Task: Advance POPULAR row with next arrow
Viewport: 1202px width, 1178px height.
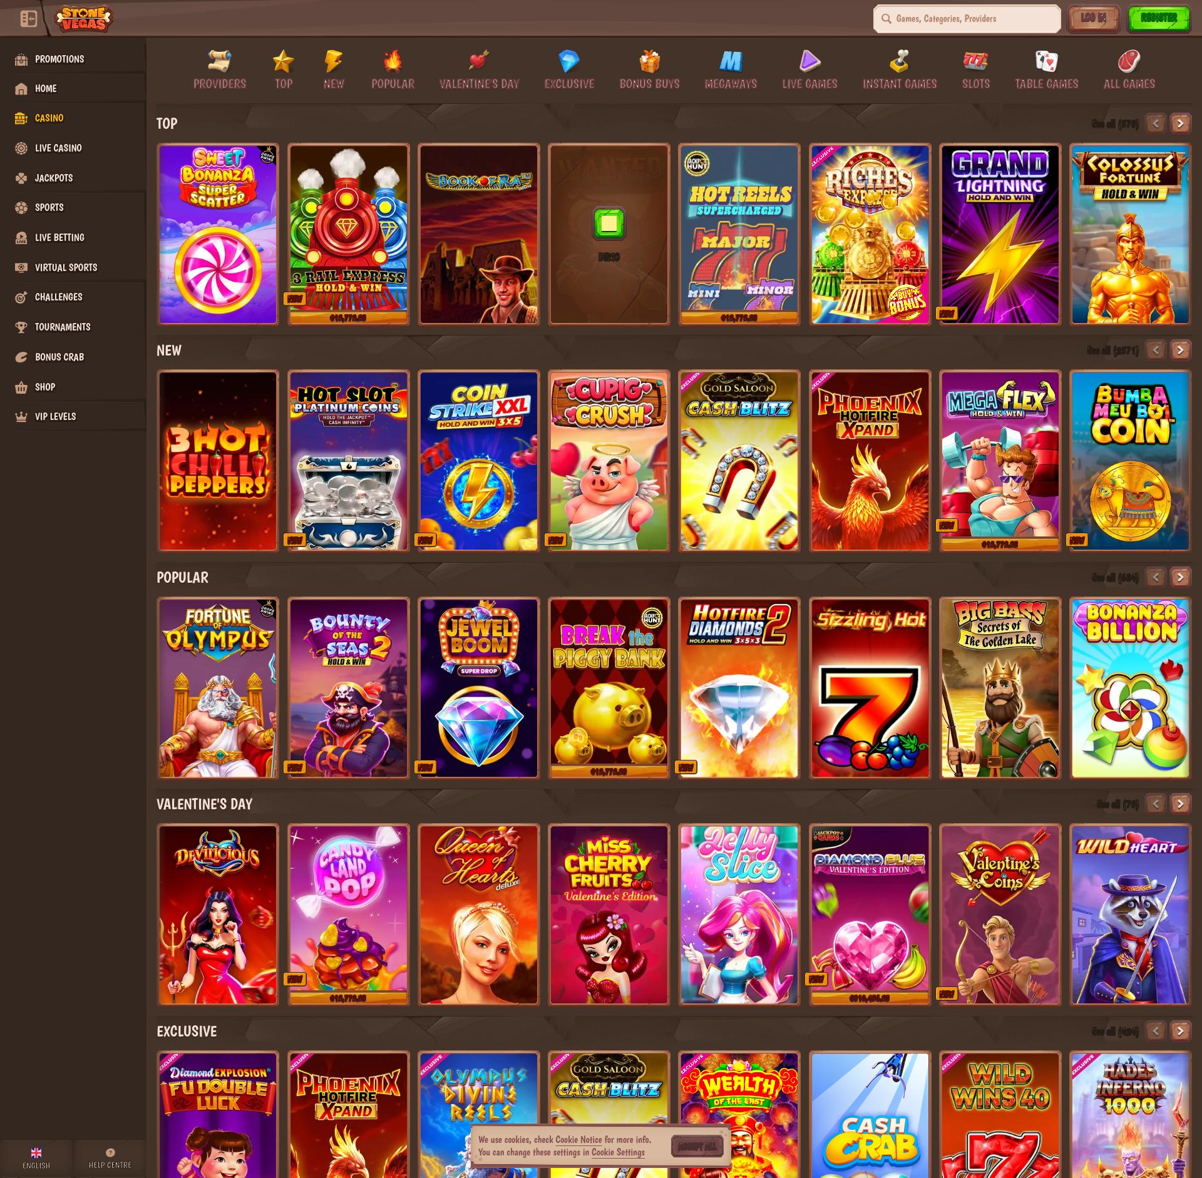Action: [1180, 577]
